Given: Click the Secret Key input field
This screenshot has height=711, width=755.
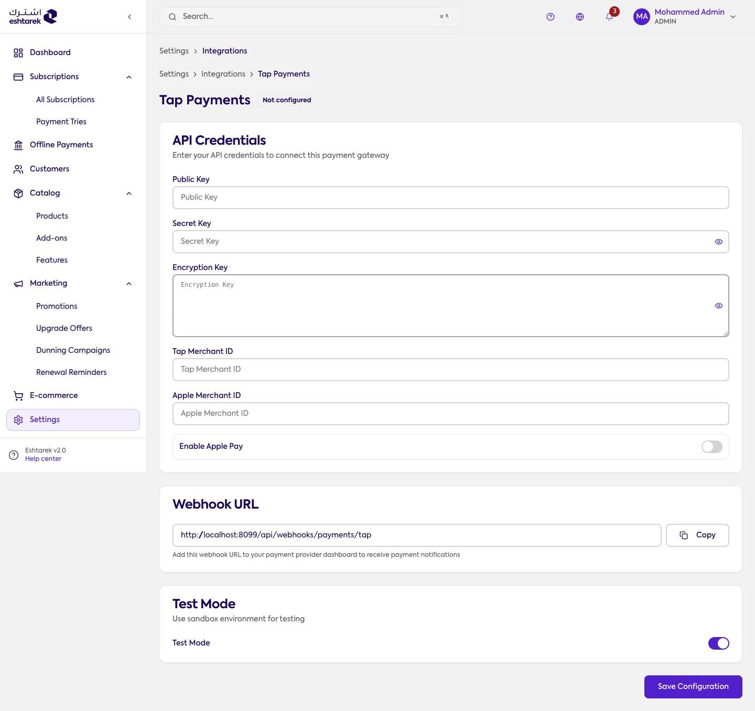Looking at the screenshot, I should click(x=451, y=242).
